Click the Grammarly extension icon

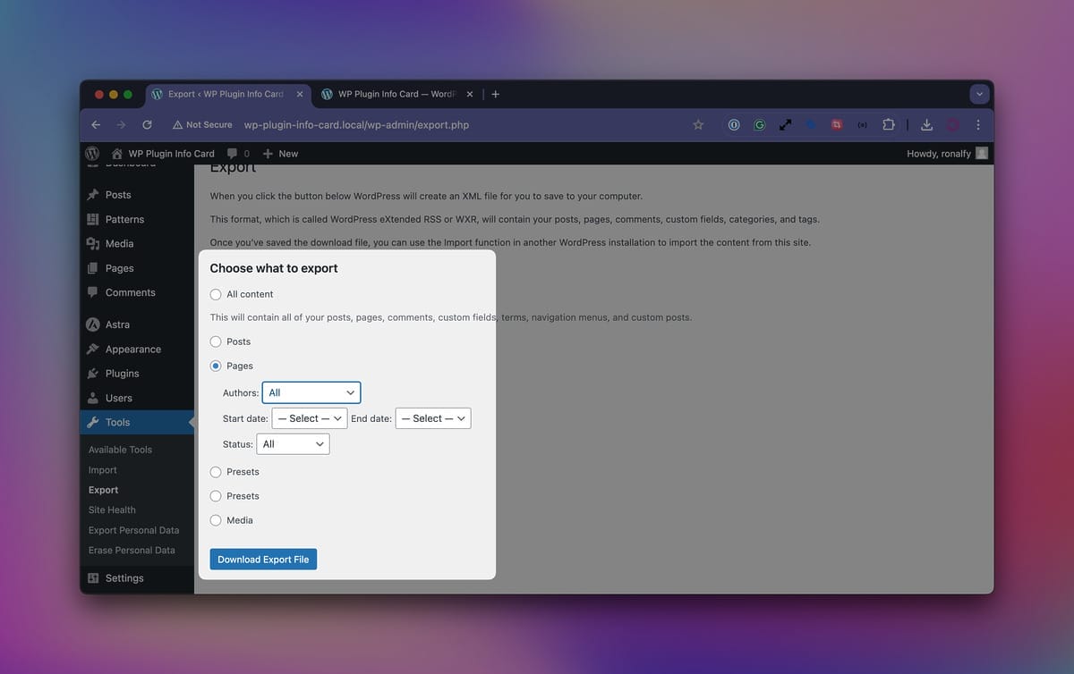(759, 125)
